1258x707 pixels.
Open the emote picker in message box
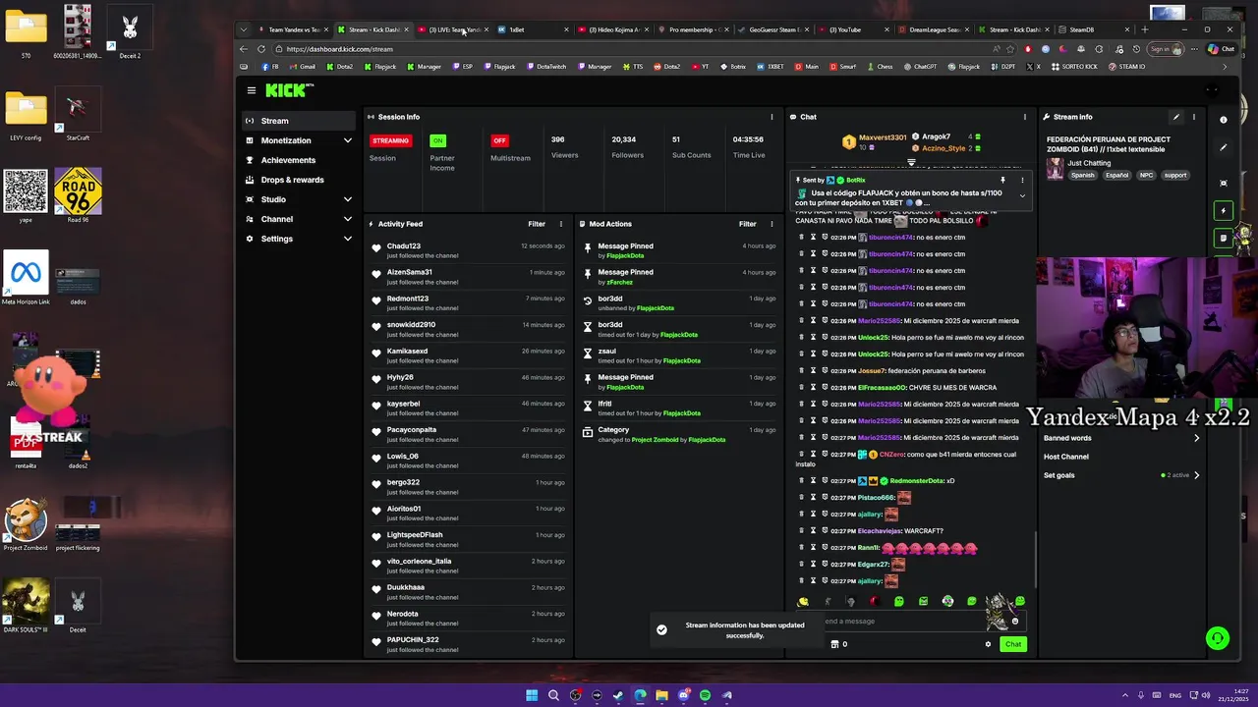point(1015,622)
